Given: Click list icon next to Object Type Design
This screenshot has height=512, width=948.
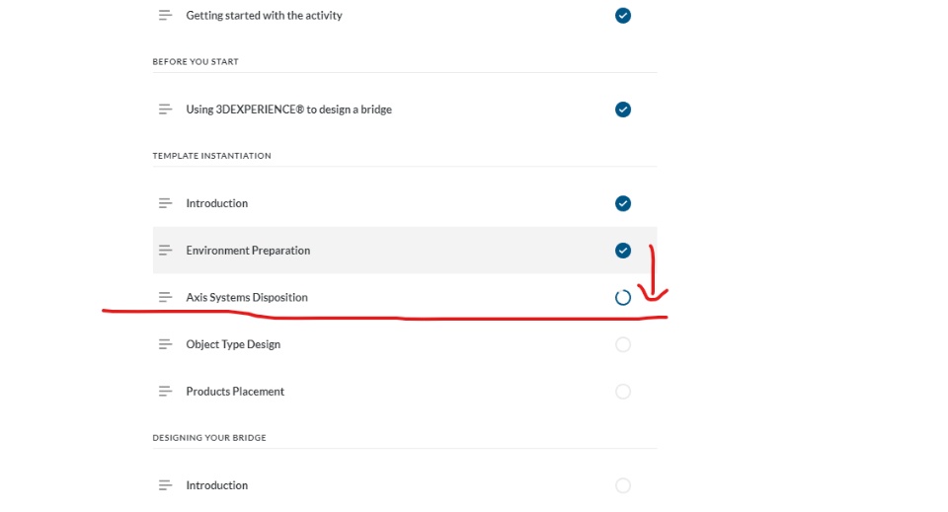Looking at the screenshot, I should 166,344.
